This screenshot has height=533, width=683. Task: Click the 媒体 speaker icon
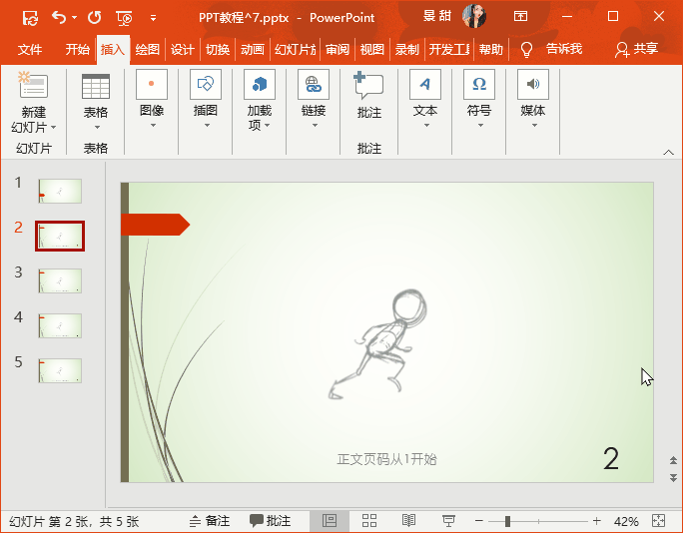pyautogui.click(x=533, y=84)
